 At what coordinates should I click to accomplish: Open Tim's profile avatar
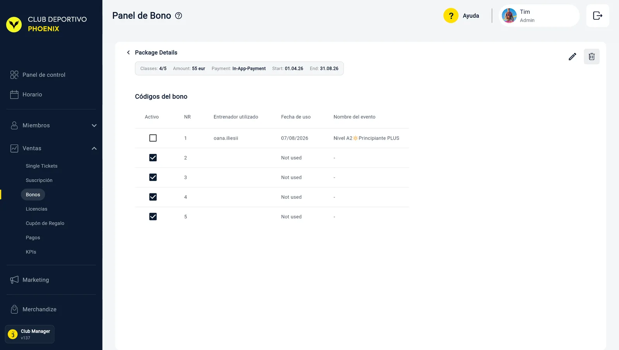[x=509, y=16]
